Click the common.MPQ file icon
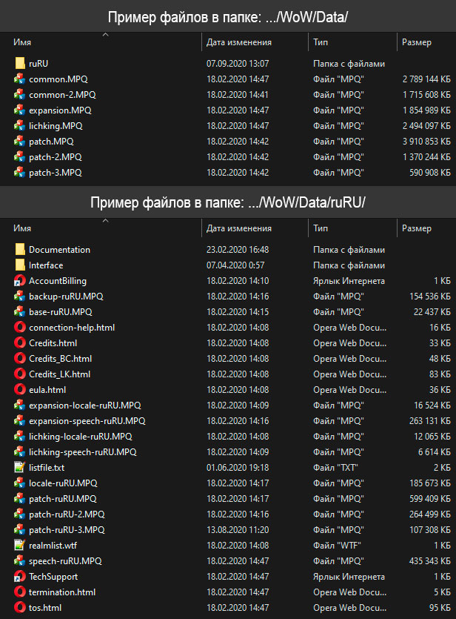The height and width of the screenshot is (619, 456). (x=20, y=79)
